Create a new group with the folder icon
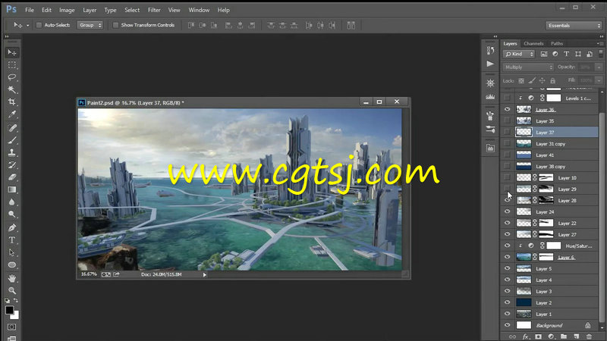This screenshot has height=341, width=607. (x=564, y=336)
